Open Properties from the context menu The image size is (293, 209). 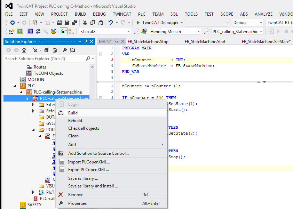[111, 203]
